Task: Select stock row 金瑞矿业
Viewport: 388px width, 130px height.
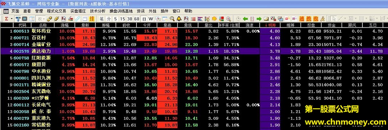Action: (x=194, y=45)
